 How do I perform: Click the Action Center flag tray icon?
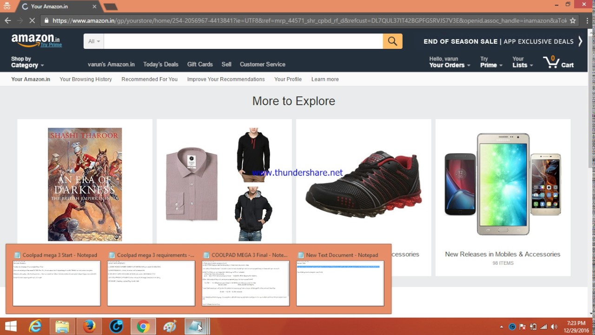click(522, 327)
